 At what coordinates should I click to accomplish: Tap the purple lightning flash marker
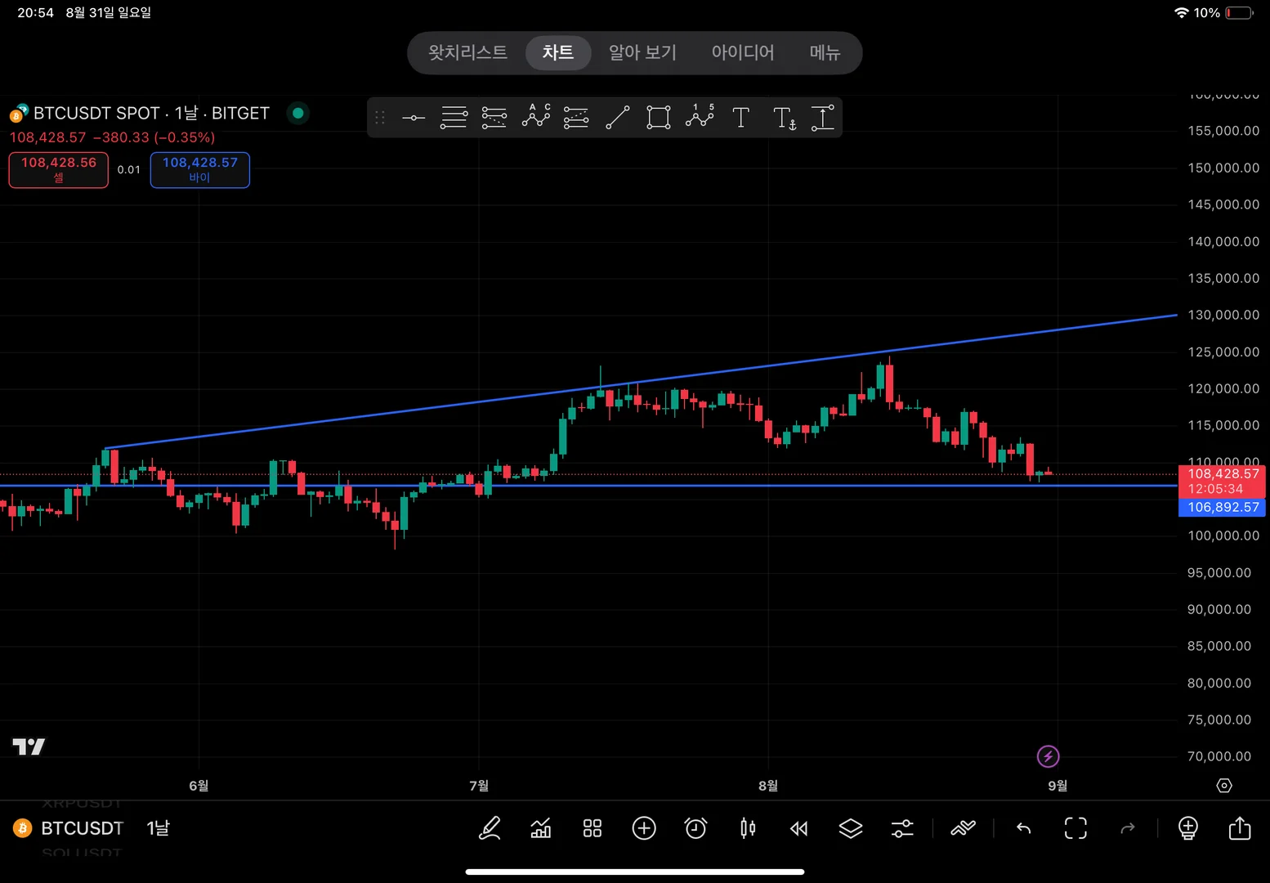click(x=1048, y=756)
